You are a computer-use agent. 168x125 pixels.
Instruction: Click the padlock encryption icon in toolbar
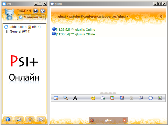pyautogui.click(x=131, y=98)
